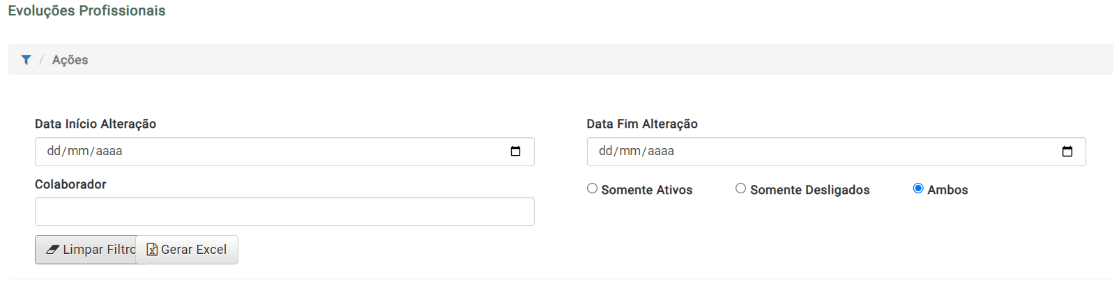This screenshot has width=1119, height=290.
Task: Select the Ambos radio button
Action: tap(918, 188)
